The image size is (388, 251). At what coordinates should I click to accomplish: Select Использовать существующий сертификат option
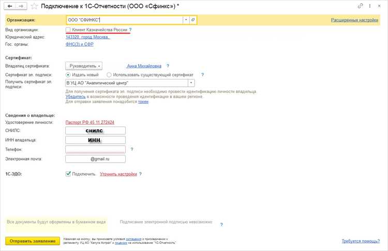(109, 74)
